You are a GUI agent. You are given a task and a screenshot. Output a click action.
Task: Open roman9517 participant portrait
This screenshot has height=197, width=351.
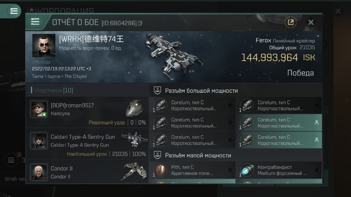(x=39, y=109)
